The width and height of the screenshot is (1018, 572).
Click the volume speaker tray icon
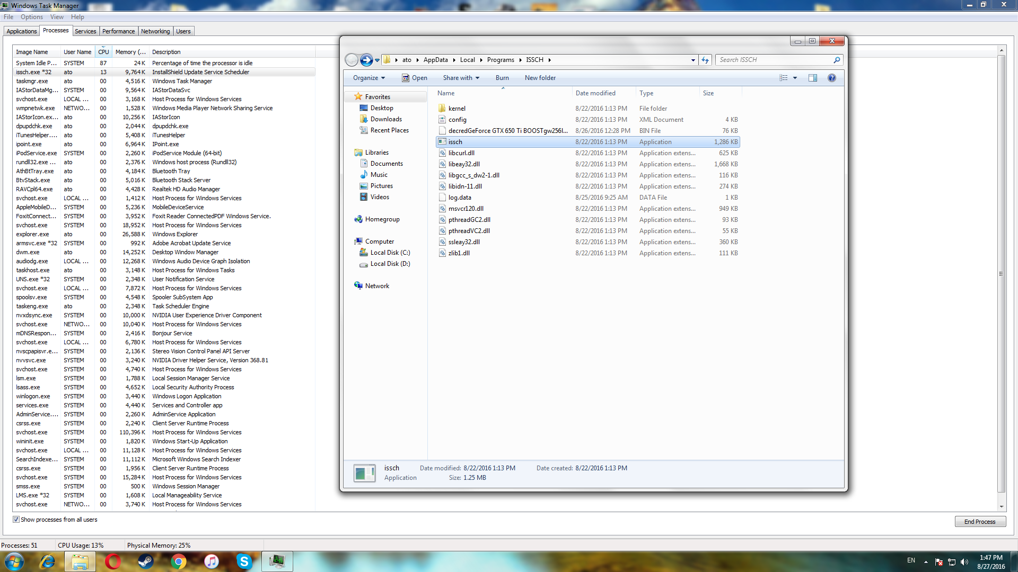[x=964, y=562]
